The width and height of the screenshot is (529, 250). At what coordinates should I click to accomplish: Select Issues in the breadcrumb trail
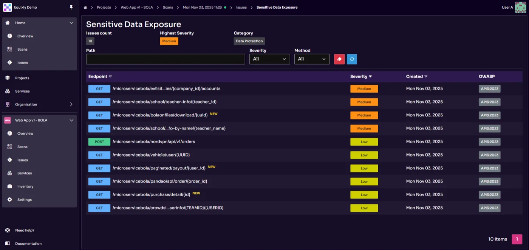[241, 7]
